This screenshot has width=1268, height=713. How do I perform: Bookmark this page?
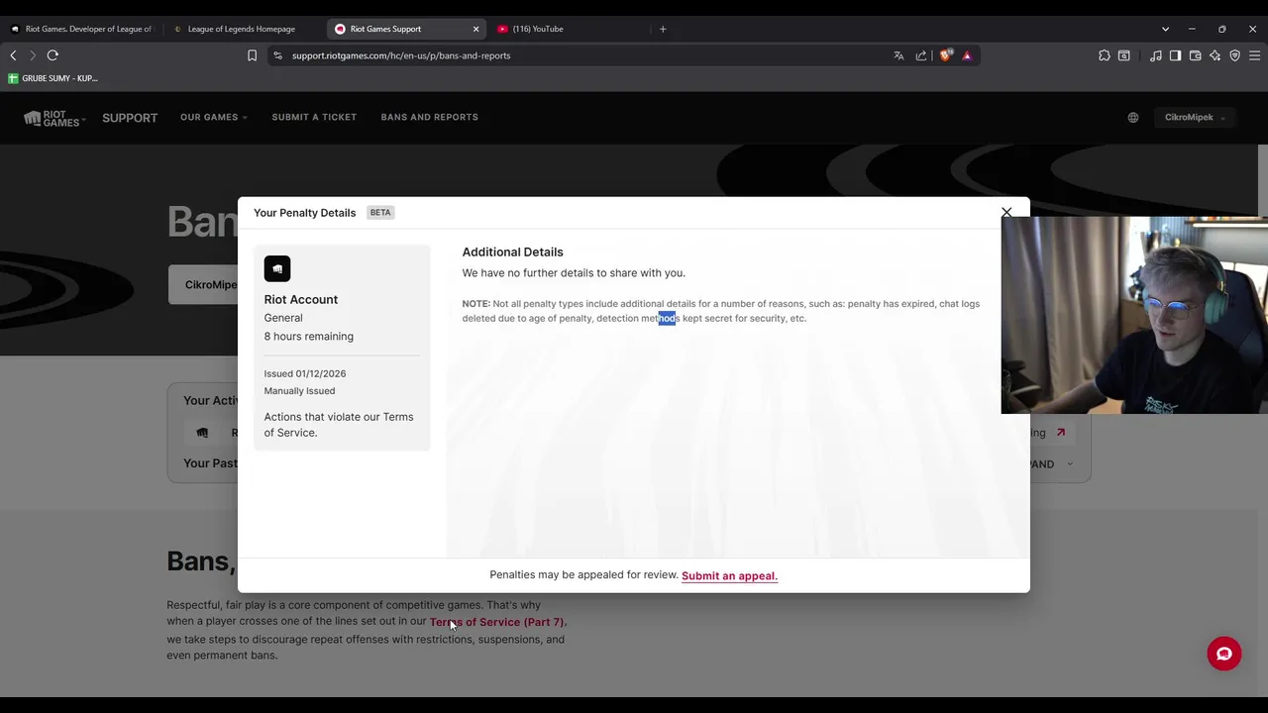pyautogui.click(x=252, y=55)
